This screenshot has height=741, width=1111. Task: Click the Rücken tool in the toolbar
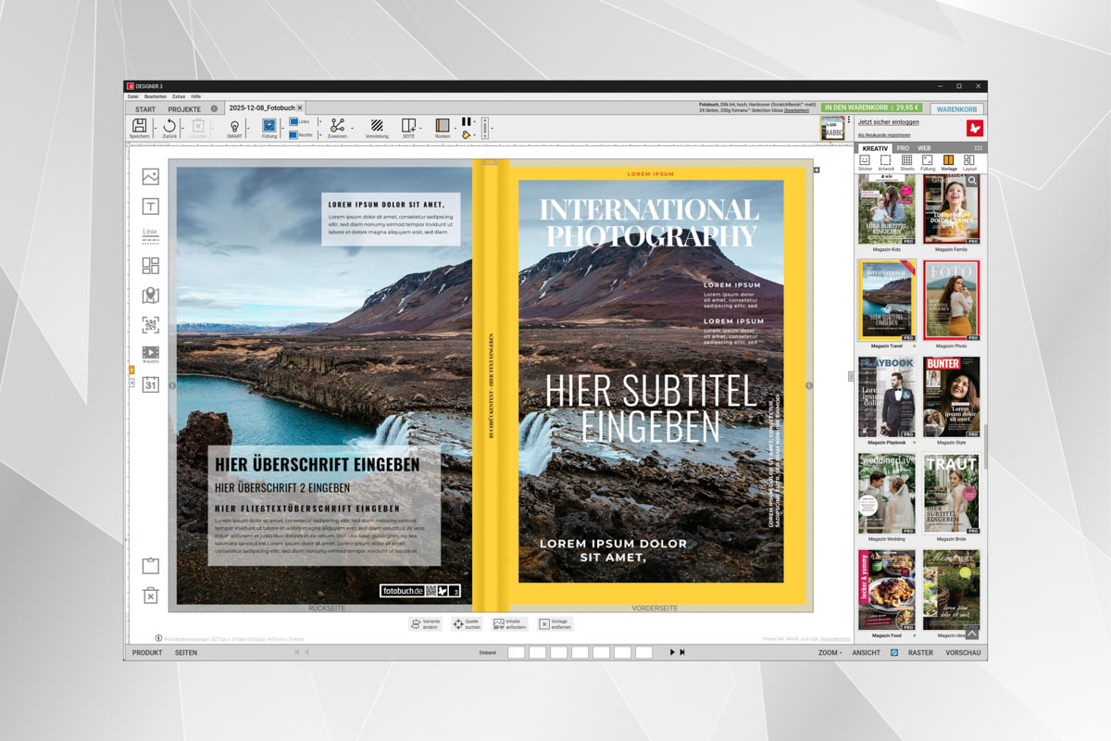click(x=441, y=127)
